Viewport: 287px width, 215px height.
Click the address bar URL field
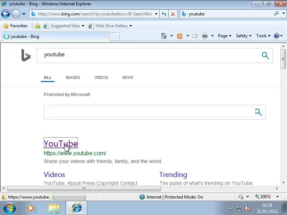click(x=94, y=14)
